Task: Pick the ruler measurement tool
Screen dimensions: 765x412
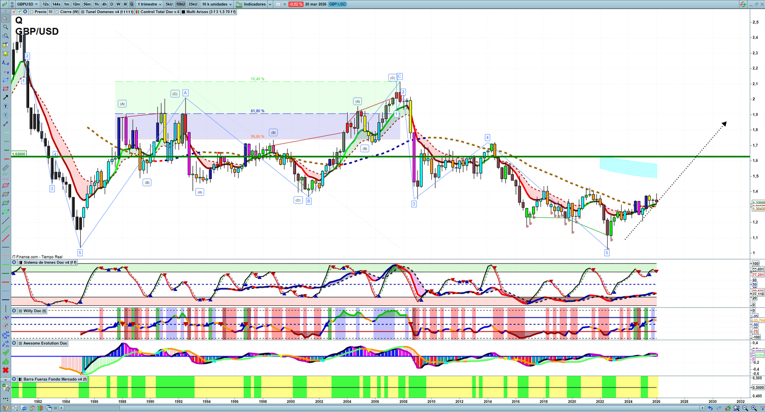Action: pyautogui.click(x=5, y=168)
